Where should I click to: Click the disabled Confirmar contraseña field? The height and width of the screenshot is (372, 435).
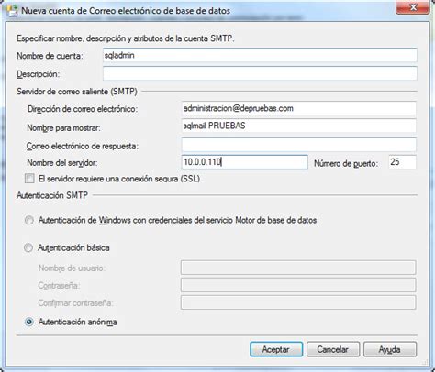pyautogui.click(x=298, y=302)
